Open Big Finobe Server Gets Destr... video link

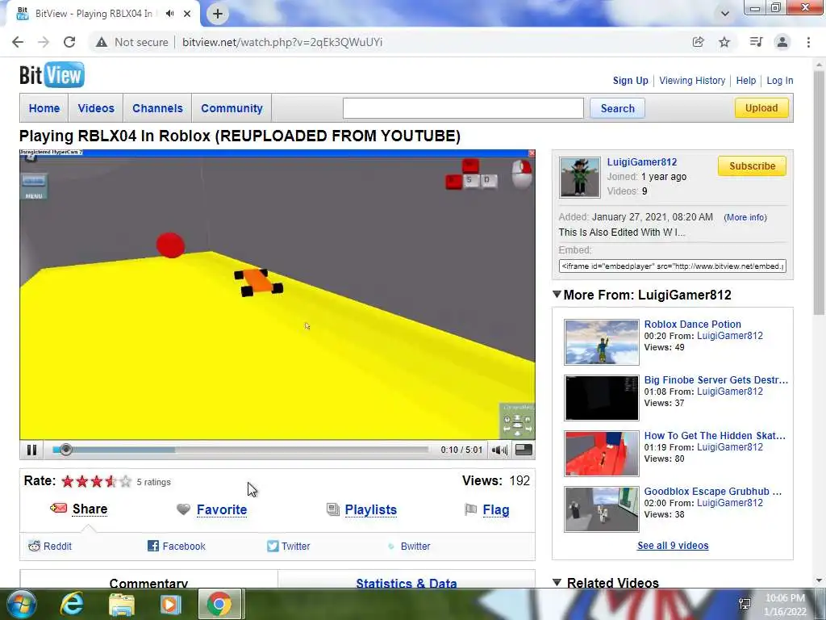(716, 380)
